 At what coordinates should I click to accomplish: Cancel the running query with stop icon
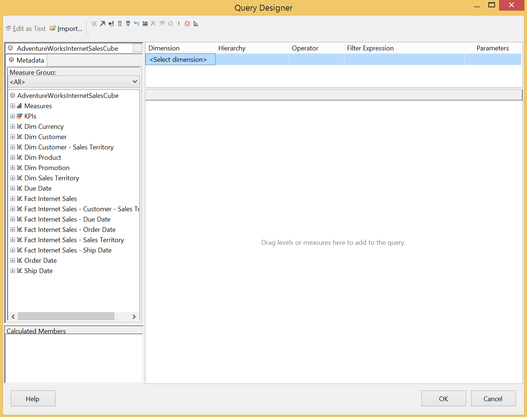pos(187,24)
